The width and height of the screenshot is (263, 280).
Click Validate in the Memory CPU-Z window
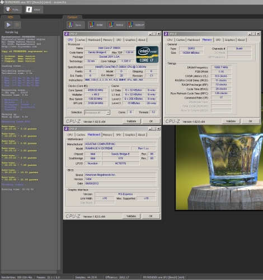pos(231,122)
